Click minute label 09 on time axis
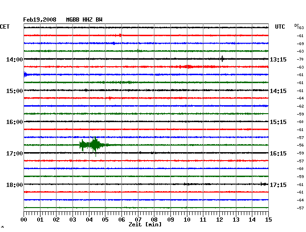 (170, 220)
